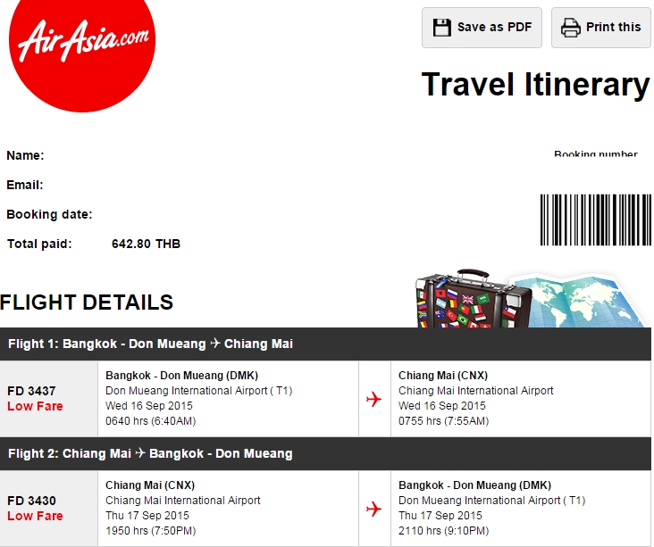Click the Flight 1 Bangkok to Chiang Mai header
Viewport: 654px width, 547px height.
[150, 344]
